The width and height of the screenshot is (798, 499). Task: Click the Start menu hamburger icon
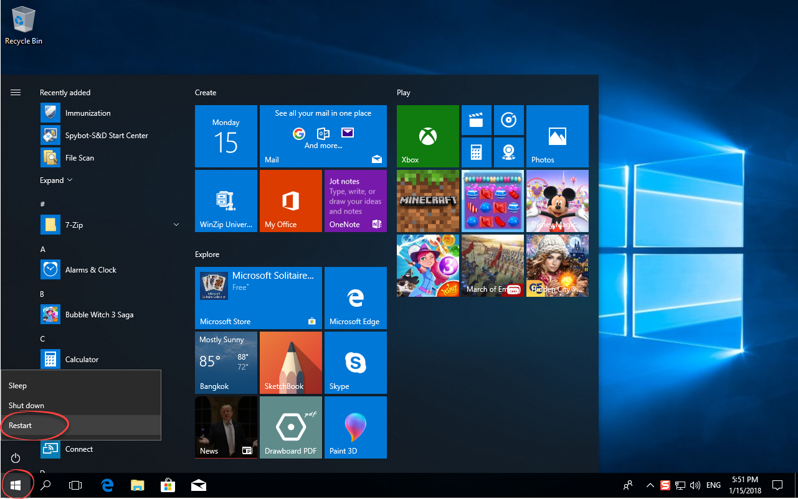tap(16, 92)
